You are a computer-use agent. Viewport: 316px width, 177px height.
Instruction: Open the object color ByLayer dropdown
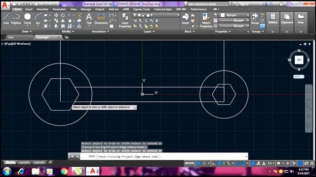(247, 15)
